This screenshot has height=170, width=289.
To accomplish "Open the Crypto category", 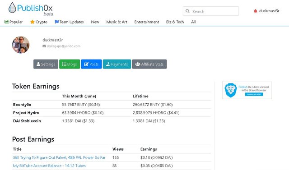I will (39, 22).
